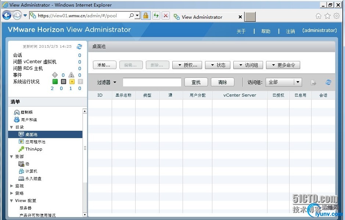Click the event warning triangle icon
The image size is (345, 220).
tap(71, 75)
